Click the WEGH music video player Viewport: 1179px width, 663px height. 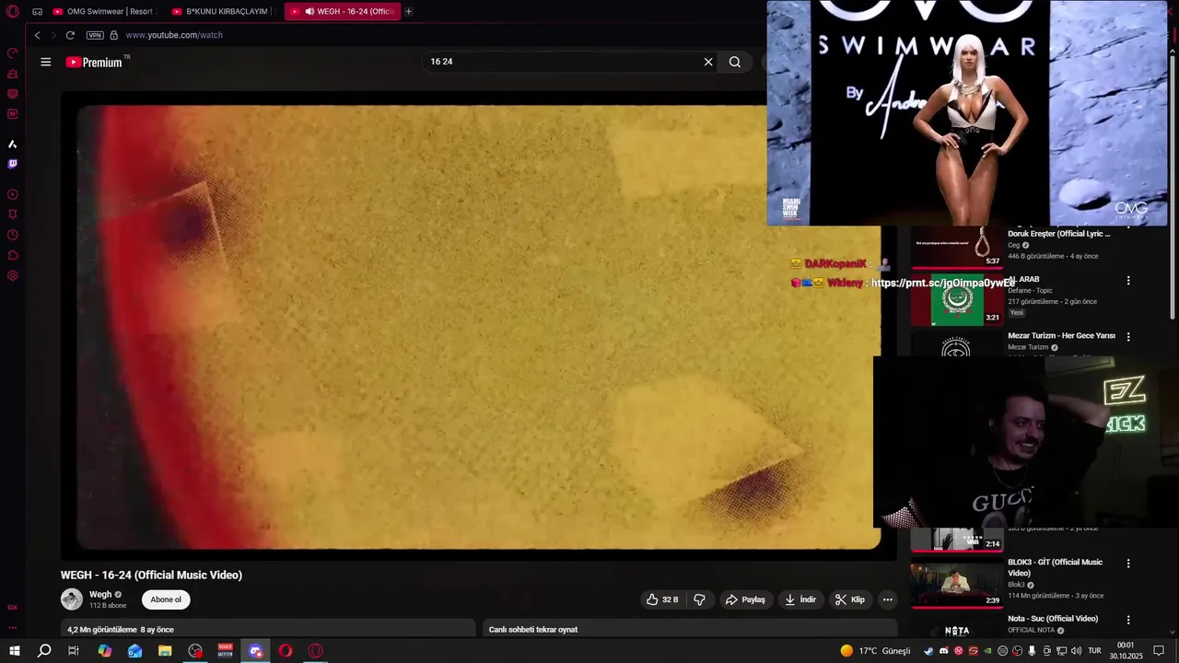tap(479, 327)
